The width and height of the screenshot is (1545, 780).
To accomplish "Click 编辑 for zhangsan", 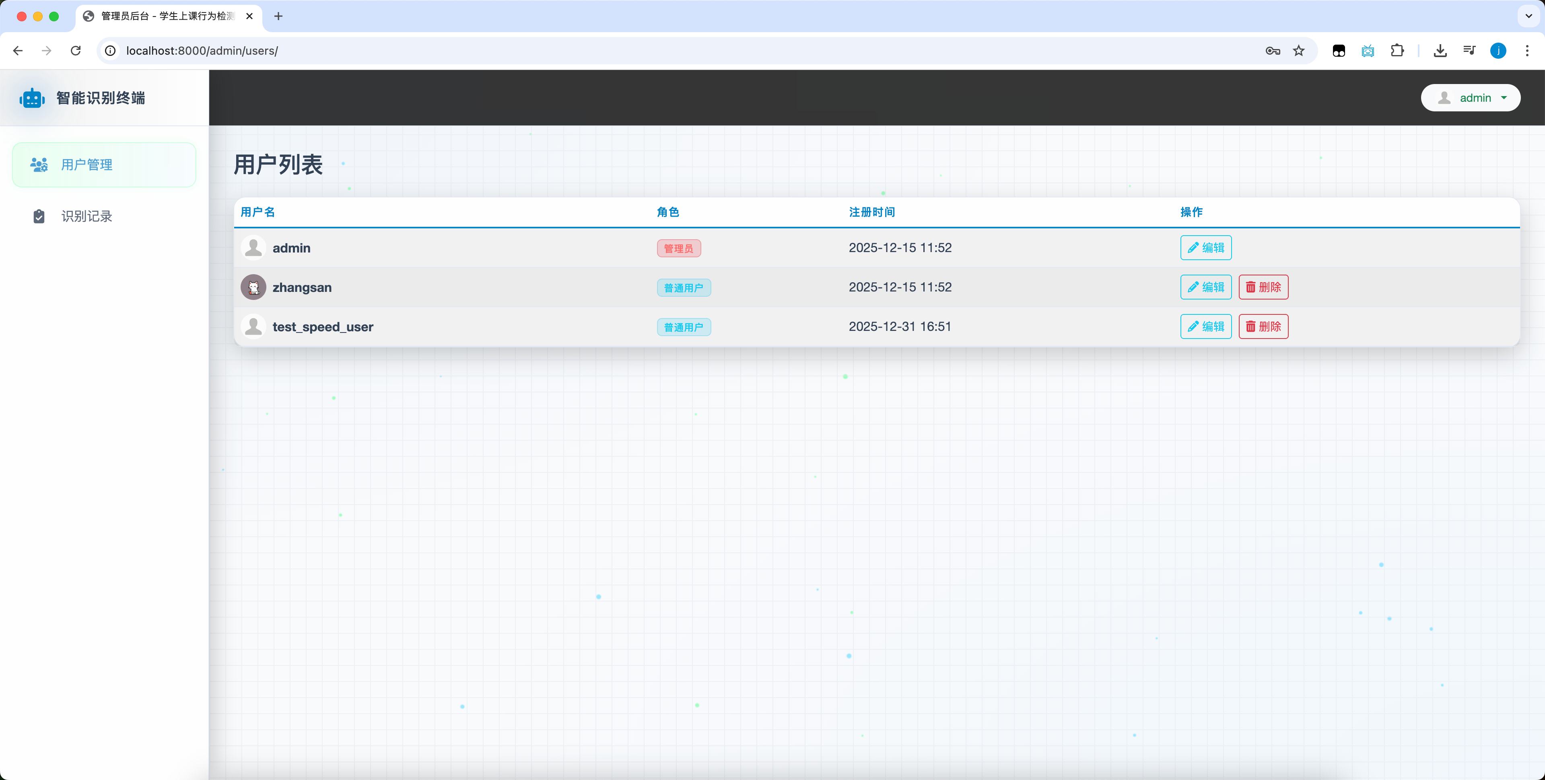I will tap(1205, 287).
